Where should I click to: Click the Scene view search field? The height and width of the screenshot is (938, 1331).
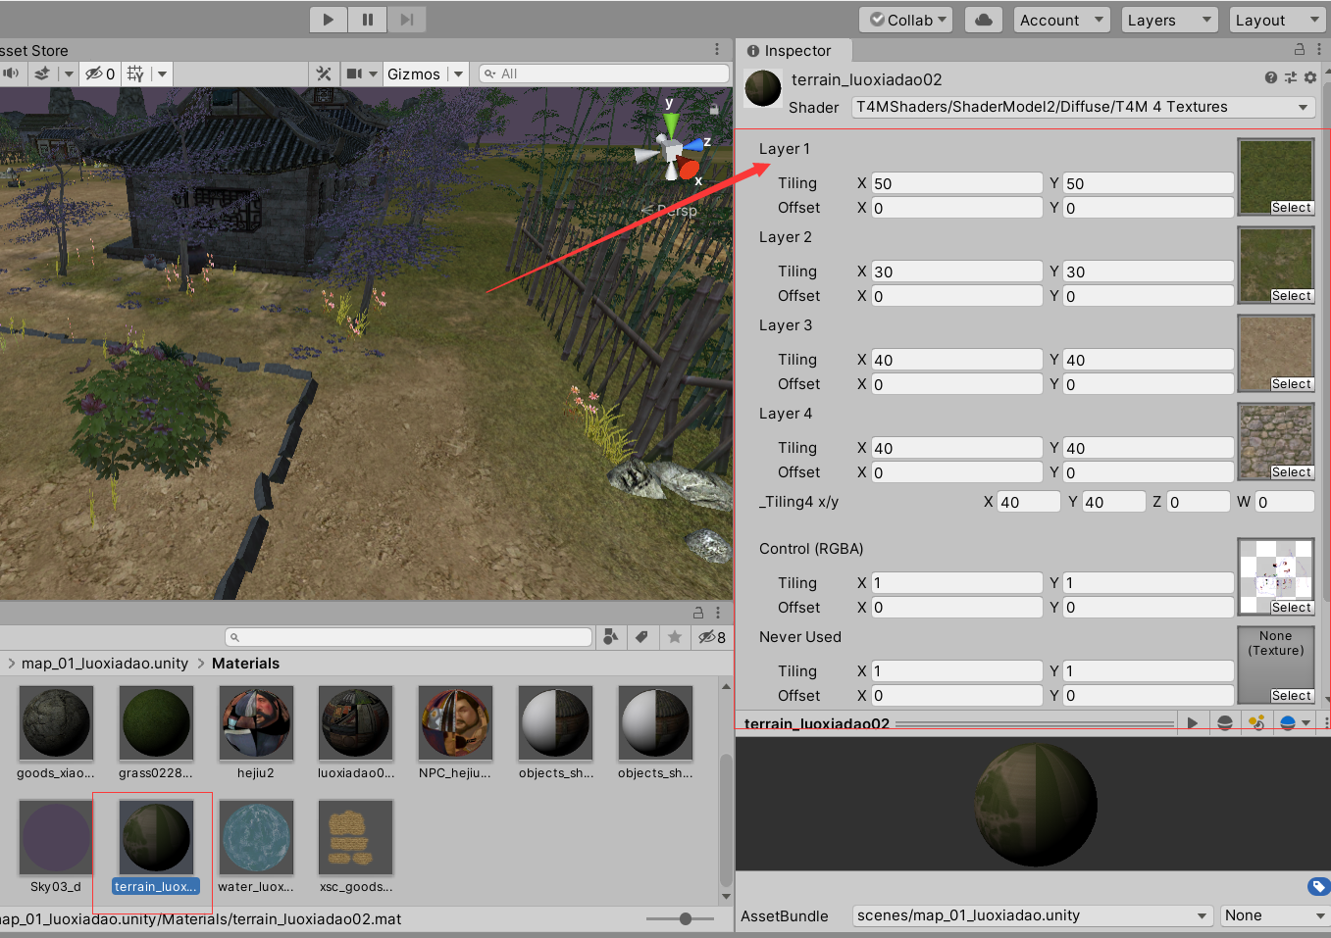pos(604,74)
